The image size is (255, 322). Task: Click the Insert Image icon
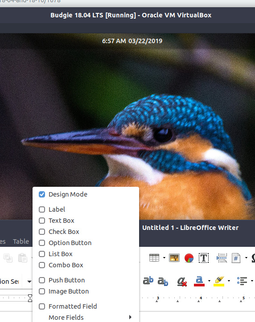click(174, 258)
